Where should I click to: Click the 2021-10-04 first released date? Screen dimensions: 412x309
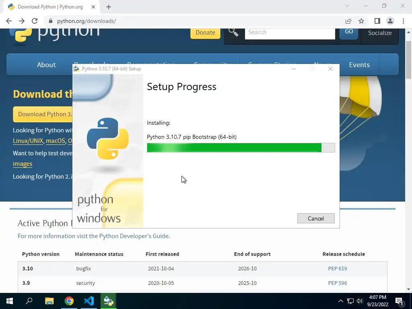pyautogui.click(x=161, y=268)
